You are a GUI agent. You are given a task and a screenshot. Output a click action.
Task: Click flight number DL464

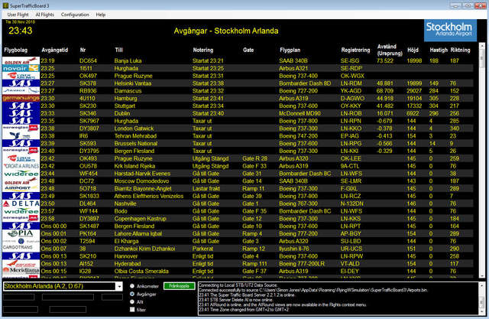(88, 203)
